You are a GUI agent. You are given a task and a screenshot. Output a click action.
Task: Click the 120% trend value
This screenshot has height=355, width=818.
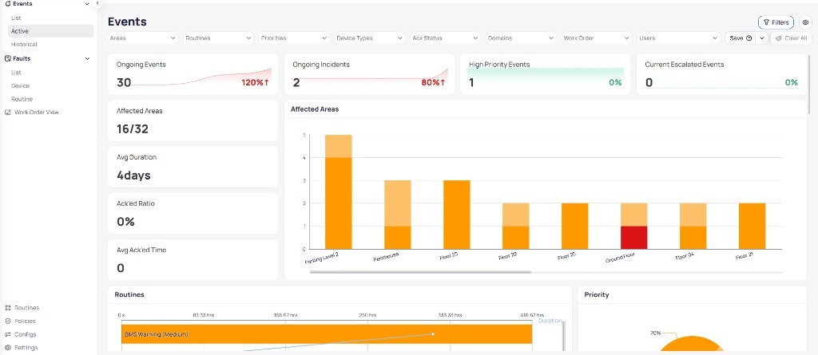255,82
